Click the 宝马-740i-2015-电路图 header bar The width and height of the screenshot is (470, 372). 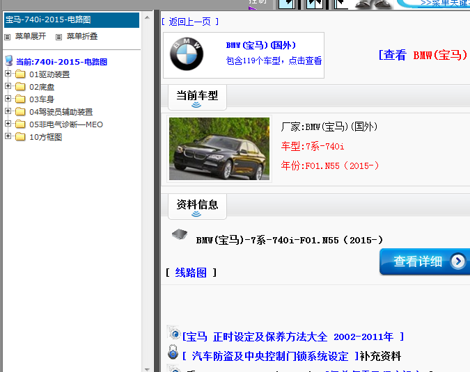72,19
